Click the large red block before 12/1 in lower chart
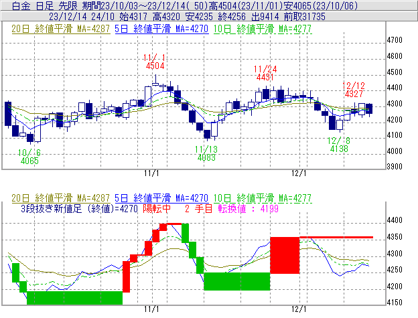Screen dimensions: 418x318 click(x=285, y=255)
